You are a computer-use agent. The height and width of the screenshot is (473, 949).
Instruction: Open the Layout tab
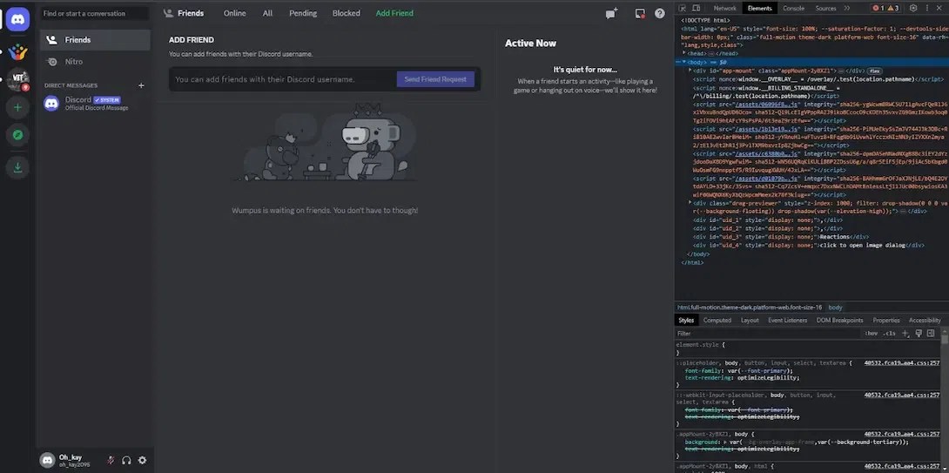pos(750,320)
